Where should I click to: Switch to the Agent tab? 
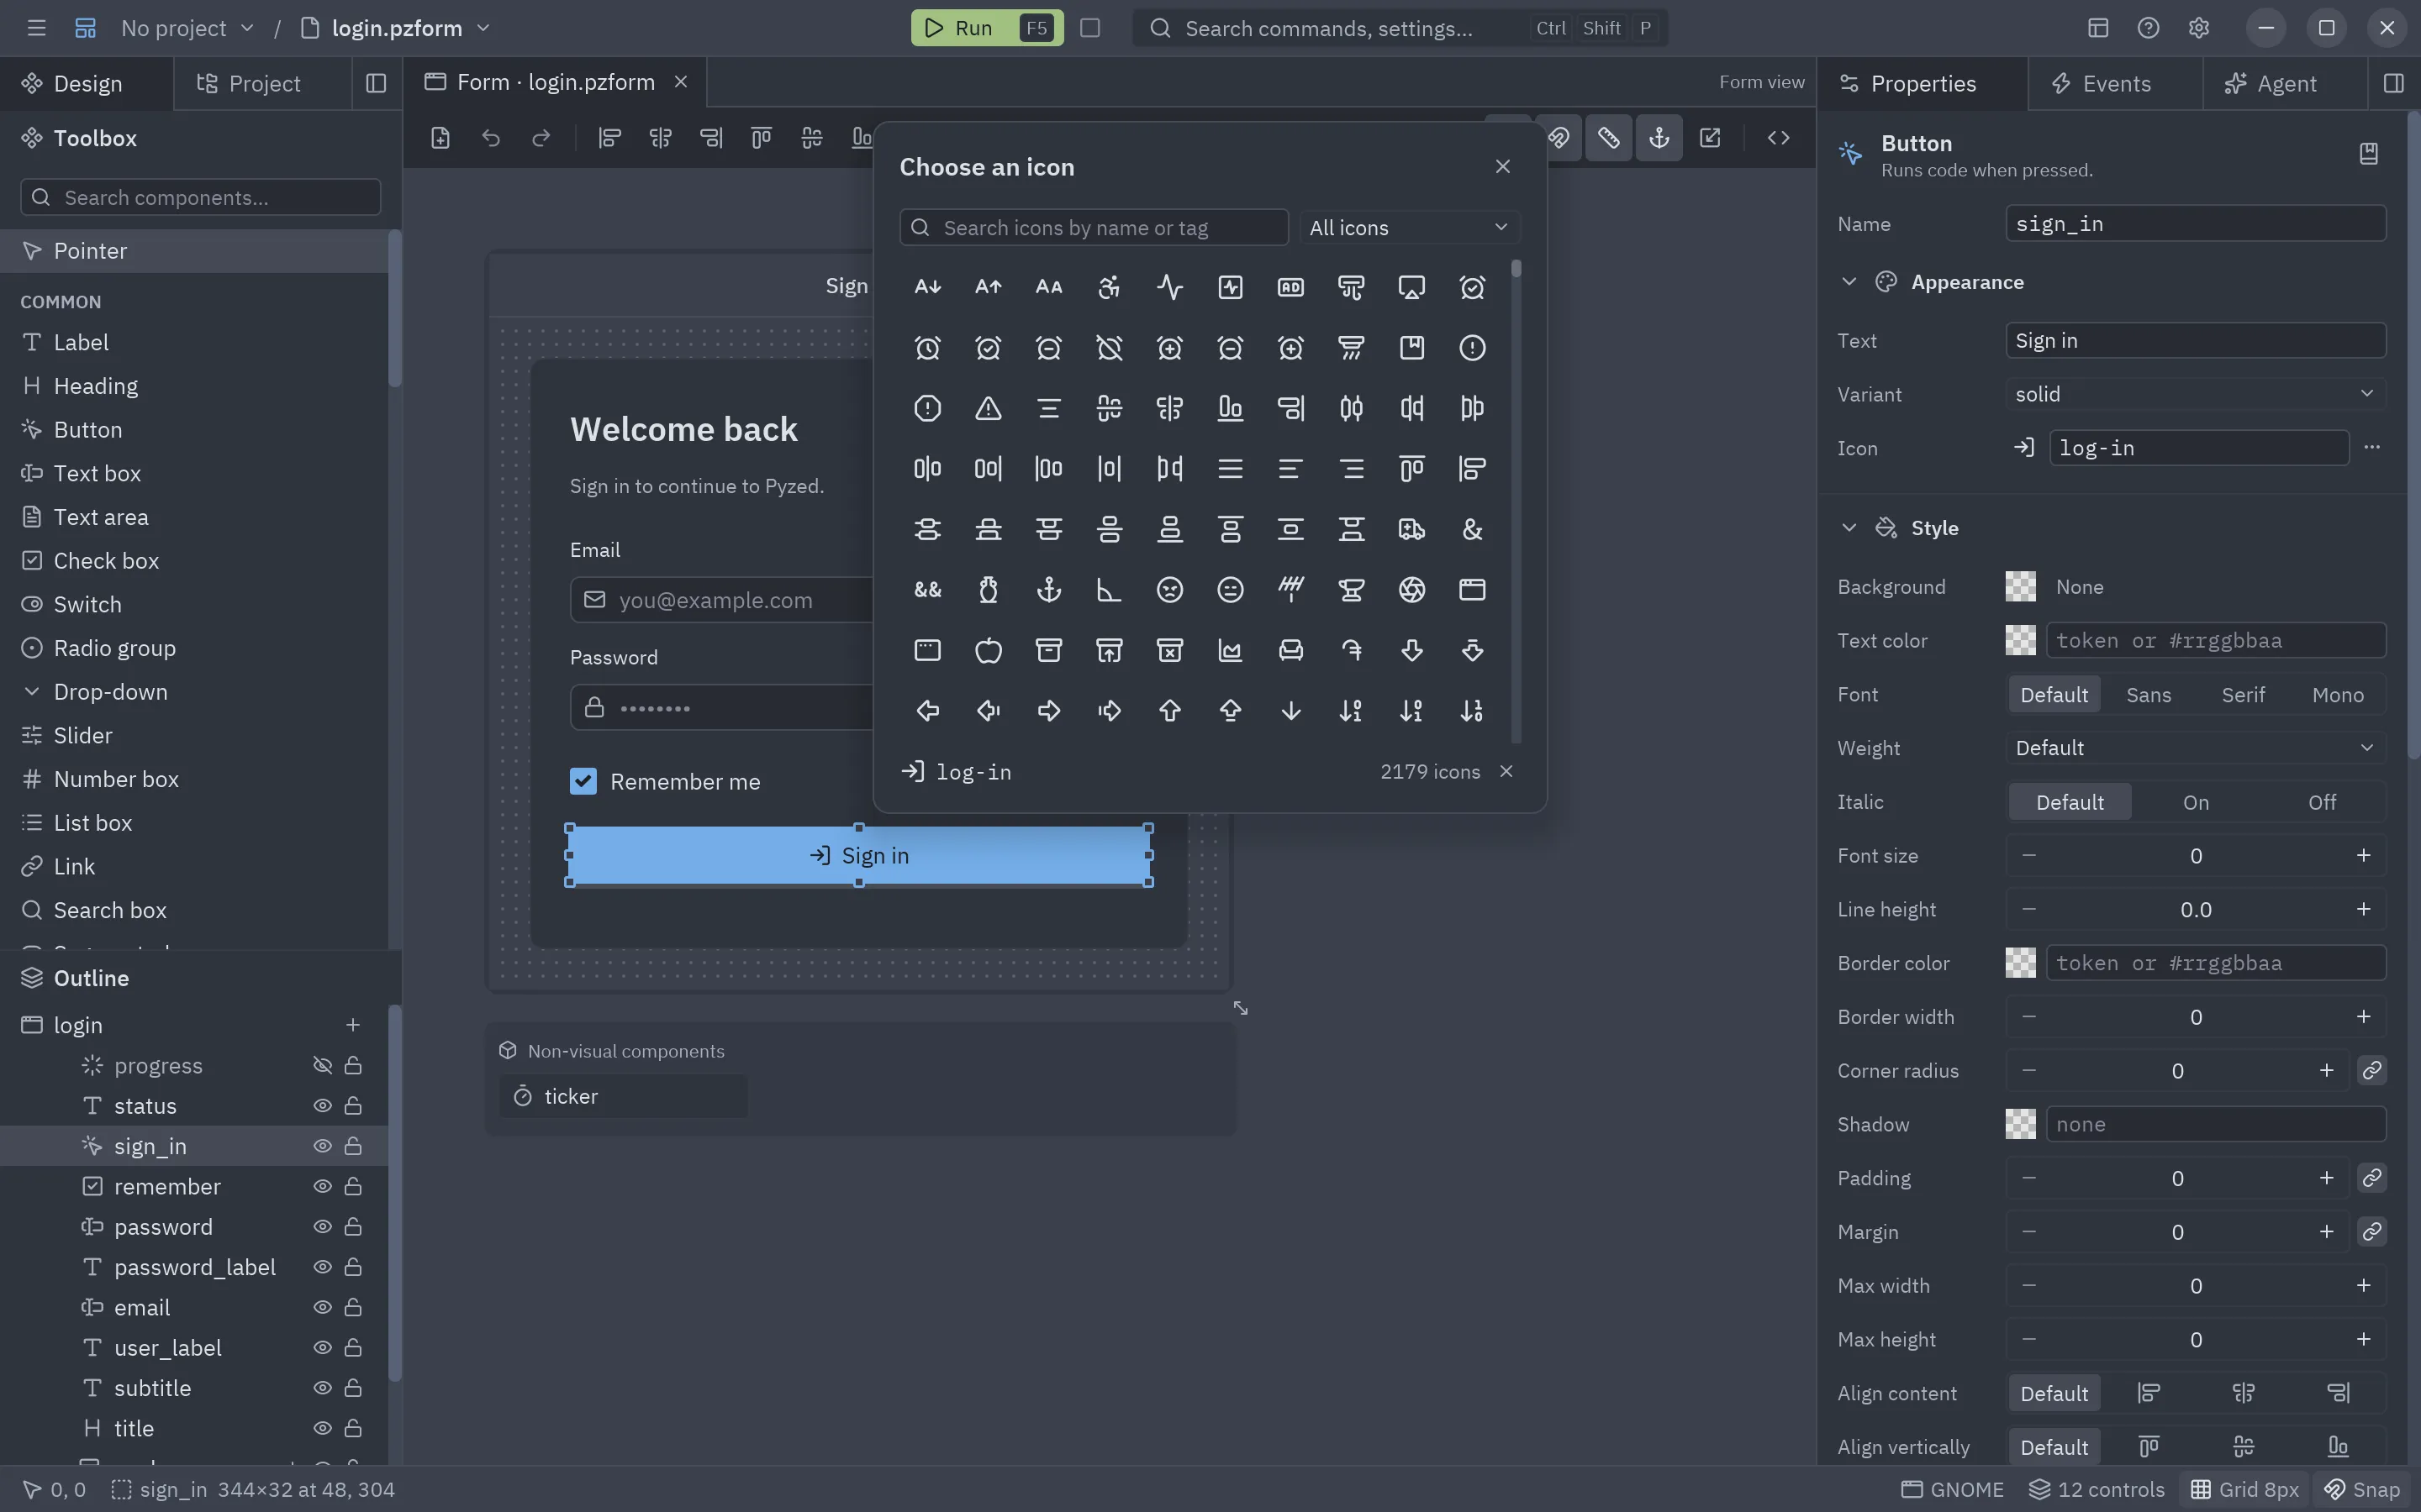tap(2285, 84)
